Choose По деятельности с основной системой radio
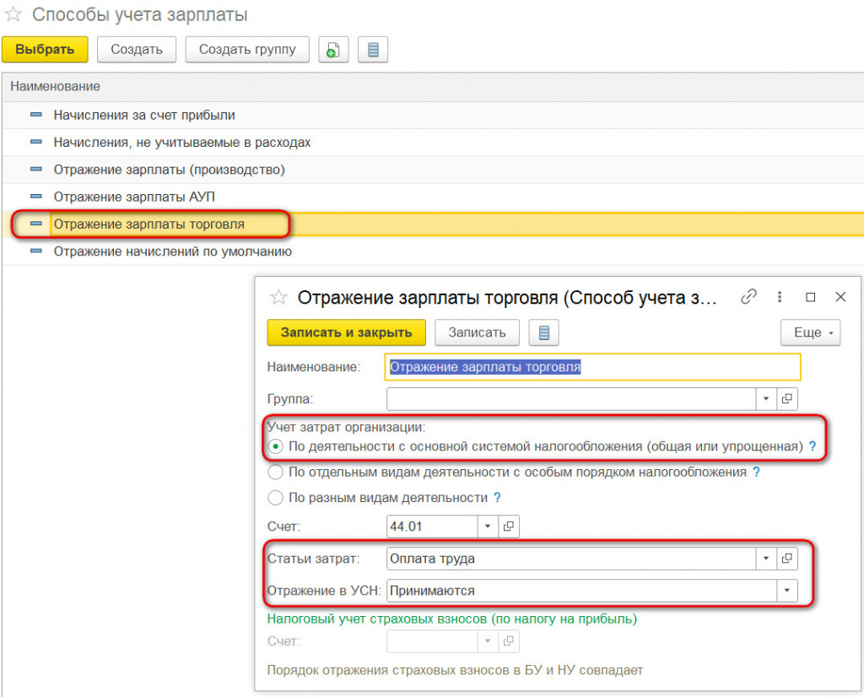This screenshot has height=697, width=864. pos(275,446)
